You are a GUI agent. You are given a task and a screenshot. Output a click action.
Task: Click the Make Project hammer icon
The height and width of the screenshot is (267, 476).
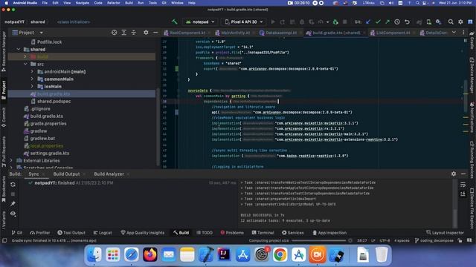pyautogui.click(x=175, y=22)
